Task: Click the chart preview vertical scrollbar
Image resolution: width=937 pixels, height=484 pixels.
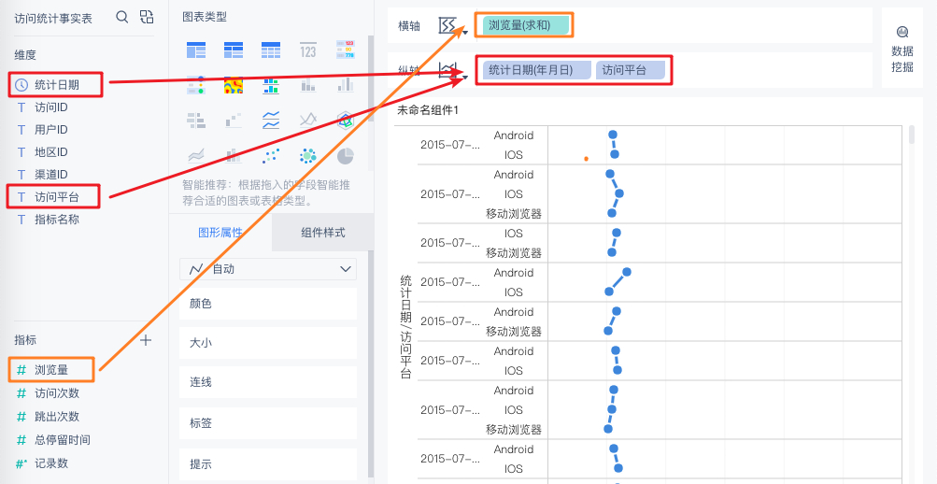Action: coord(911,135)
